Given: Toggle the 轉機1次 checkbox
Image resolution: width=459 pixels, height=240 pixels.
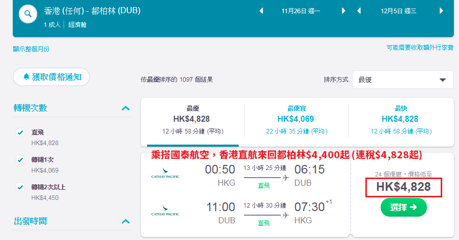Looking at the screenshot, I should [x=20, y=160].
